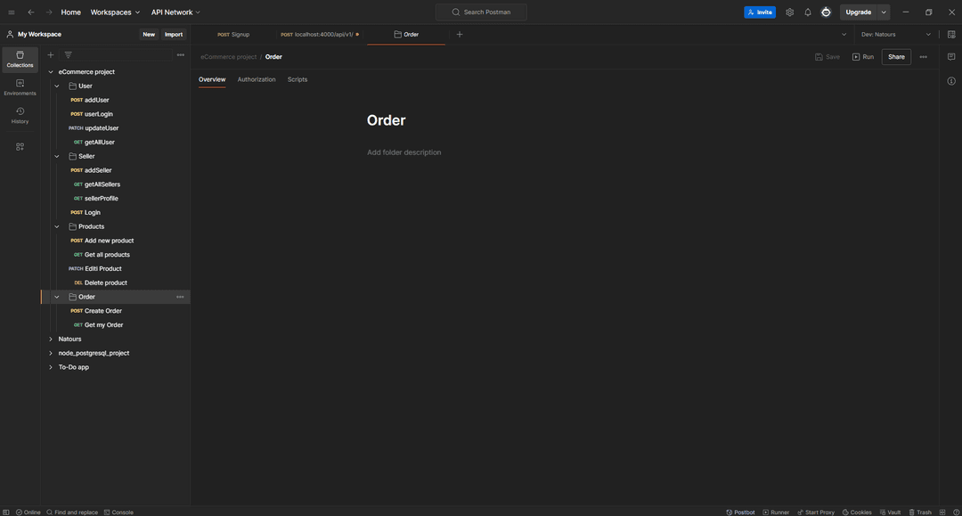Viewport: 962px width, 516px height.
Task: Open the Environments sidebar panel
Action: click(x=20, y=87)
